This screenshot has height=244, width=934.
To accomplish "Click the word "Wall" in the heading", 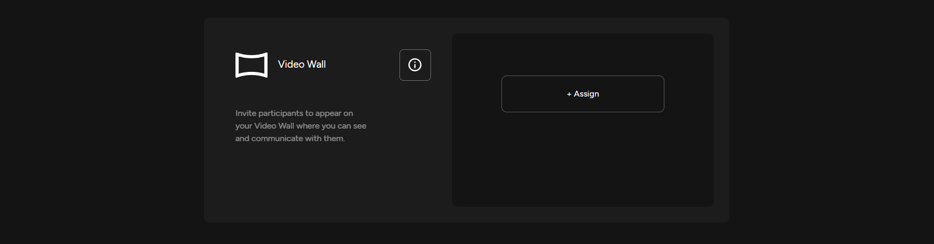I will [x=316, y=65].
